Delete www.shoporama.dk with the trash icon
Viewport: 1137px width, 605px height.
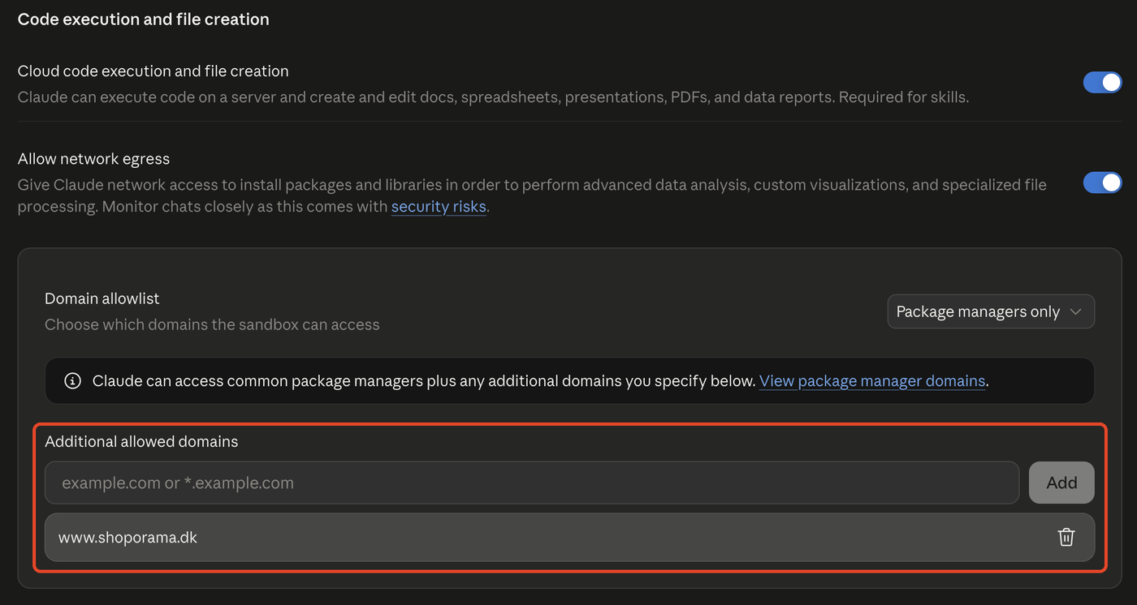click(x=1066, y=537)
